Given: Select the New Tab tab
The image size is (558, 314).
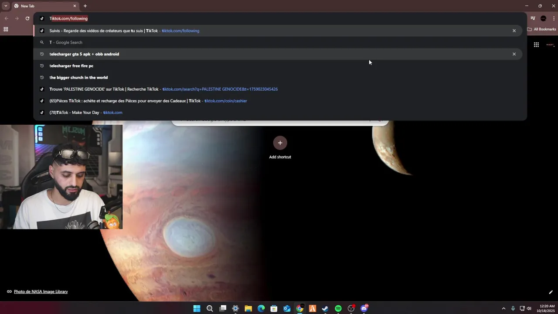Looking at the screenshot, I should (45, 6).
